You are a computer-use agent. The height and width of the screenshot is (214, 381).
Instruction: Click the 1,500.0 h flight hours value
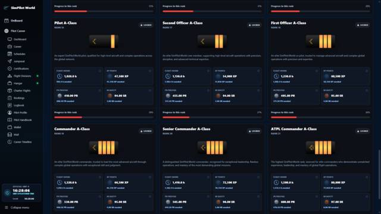(x=288, y=182)
